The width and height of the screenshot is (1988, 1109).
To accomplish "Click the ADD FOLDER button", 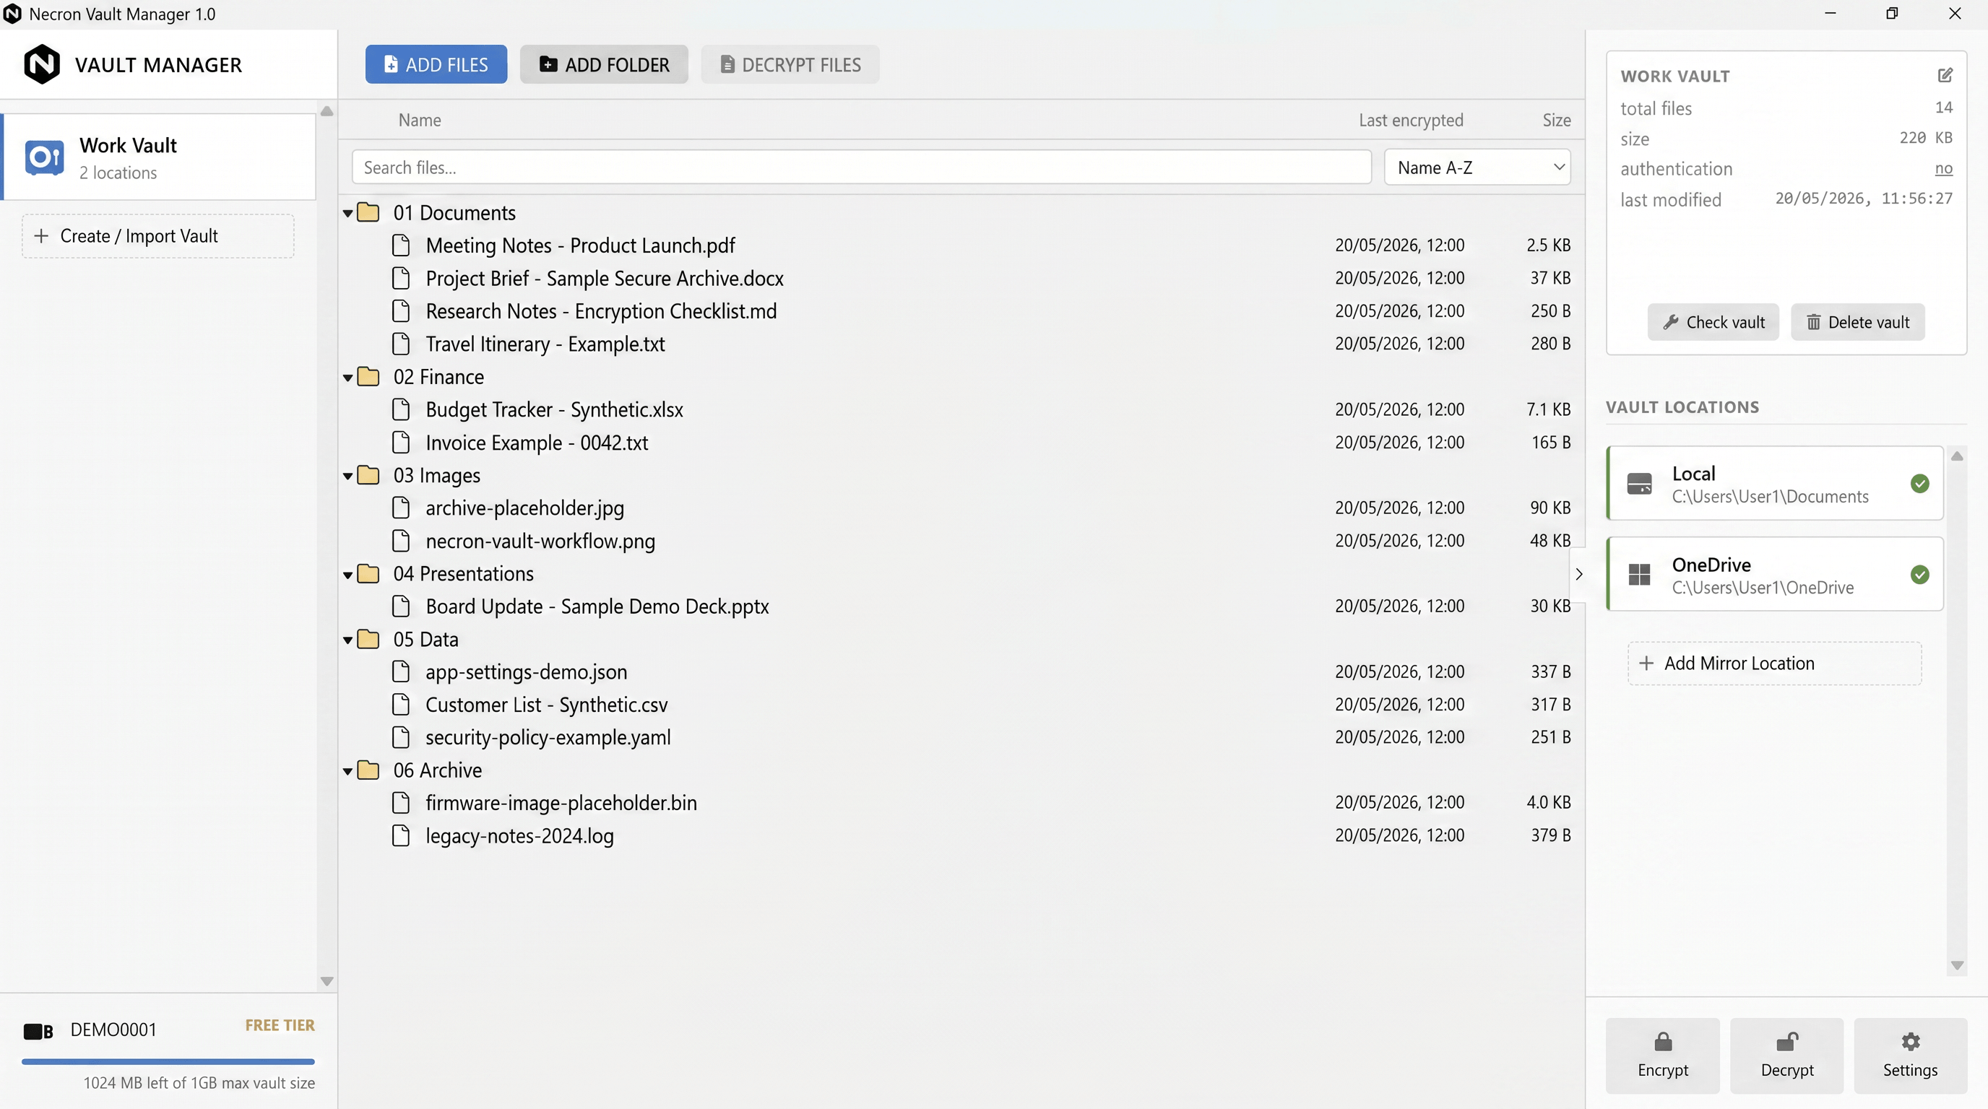I will pos(604,64).
